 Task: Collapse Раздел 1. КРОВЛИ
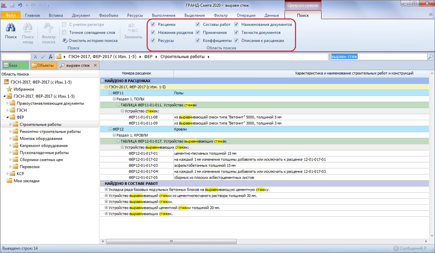click(114, 135)
